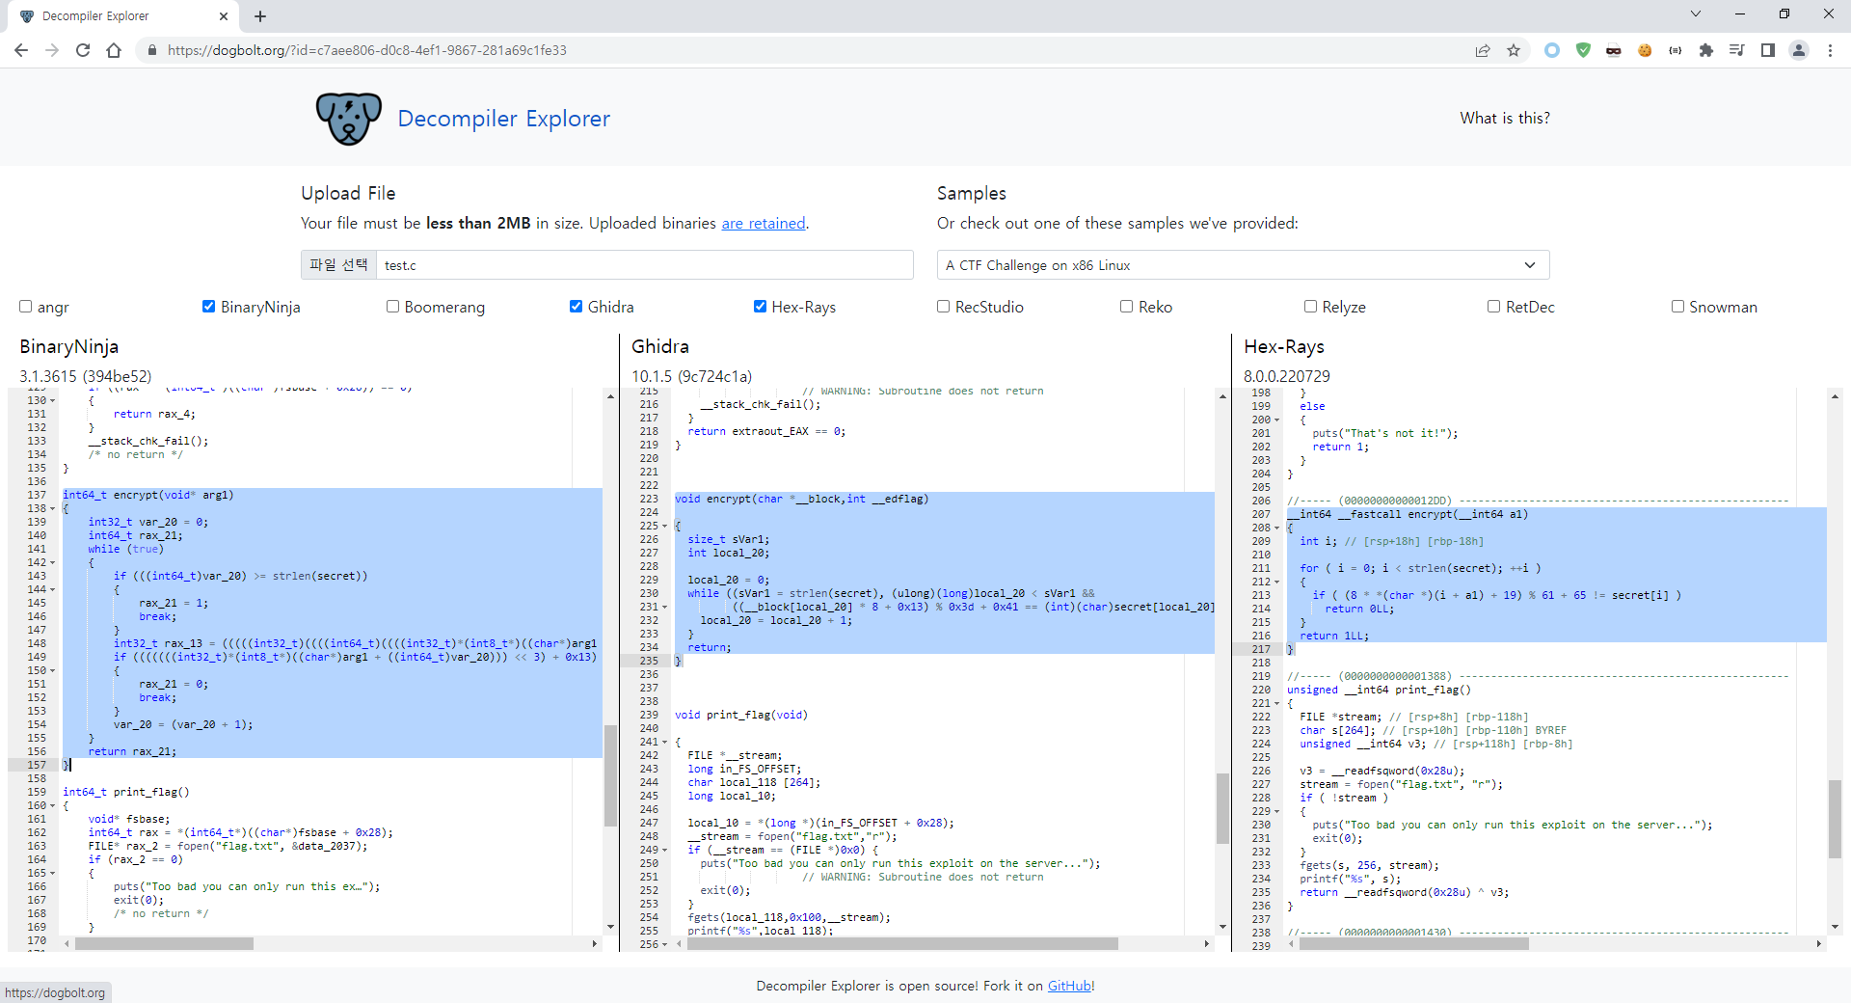
Task: Enable the RetDec decompiler checkbox
Action: (x=1493, y=307)
